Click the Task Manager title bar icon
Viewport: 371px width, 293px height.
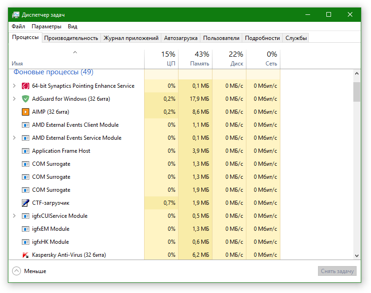(16, 15)
